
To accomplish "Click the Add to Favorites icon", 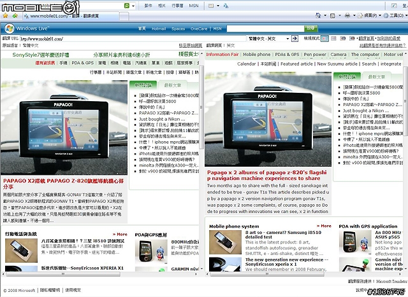I will pos(15,16).
